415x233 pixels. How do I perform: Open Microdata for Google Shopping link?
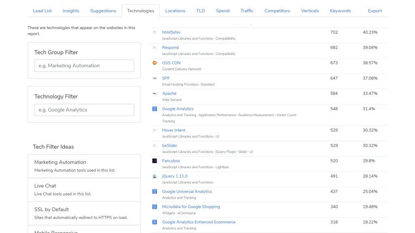pos(191,207)
